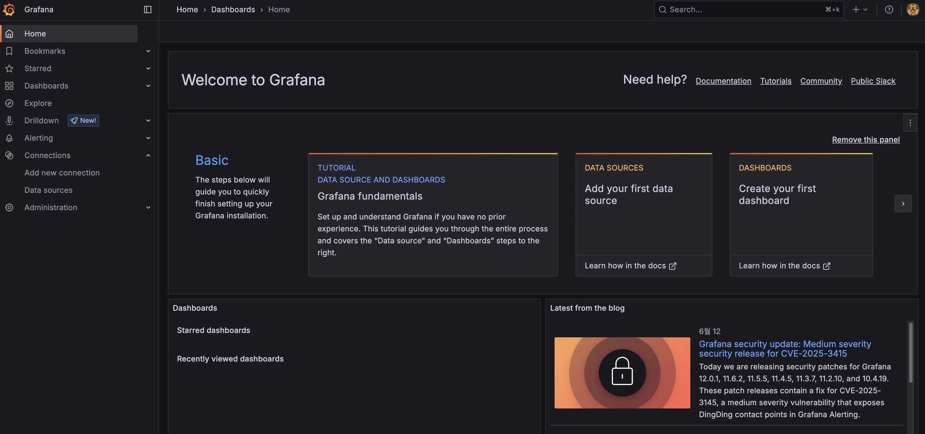Click the Administration gear icon
Viewport: 925px width, 434px height.
point(9,207)
